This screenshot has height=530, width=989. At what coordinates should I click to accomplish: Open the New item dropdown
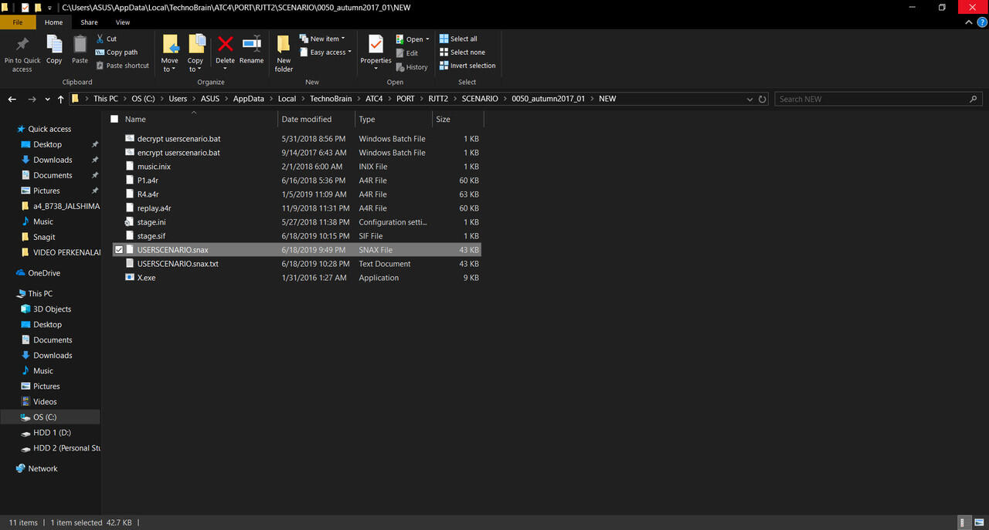[x=328, y=39]
